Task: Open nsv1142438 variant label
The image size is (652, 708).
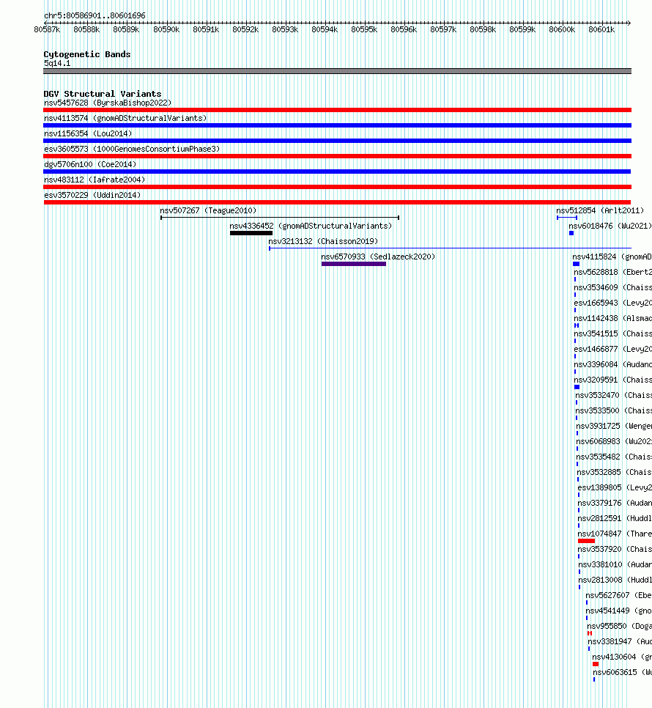Action: [612, 318]
